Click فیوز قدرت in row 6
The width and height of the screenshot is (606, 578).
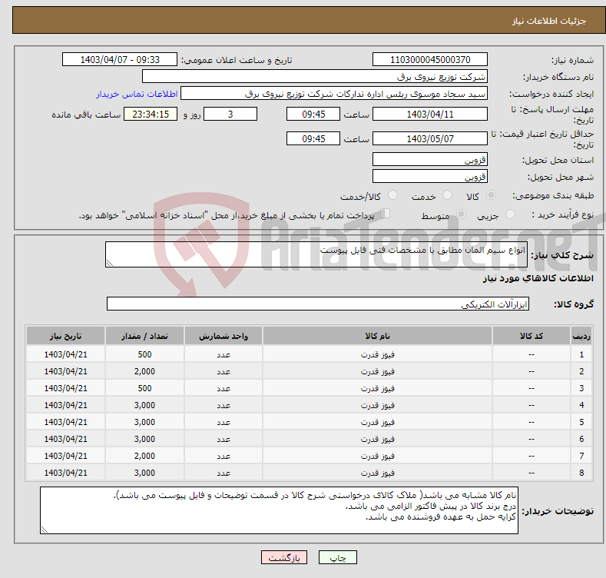377,439
